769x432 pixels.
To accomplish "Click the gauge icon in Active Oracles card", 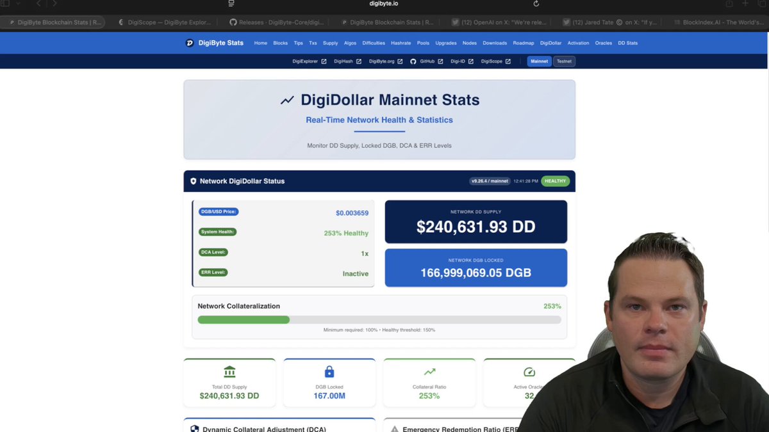I will tap(529, 372).
